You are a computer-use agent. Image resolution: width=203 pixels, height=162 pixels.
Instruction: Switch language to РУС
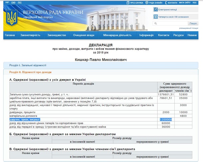click(20, 2)
